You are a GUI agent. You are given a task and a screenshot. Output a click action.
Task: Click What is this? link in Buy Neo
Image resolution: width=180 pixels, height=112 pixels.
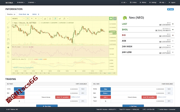click(76, 97)
